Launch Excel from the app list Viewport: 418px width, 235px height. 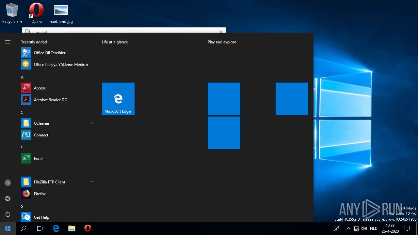pyautogui.click(x=57, y=159)
